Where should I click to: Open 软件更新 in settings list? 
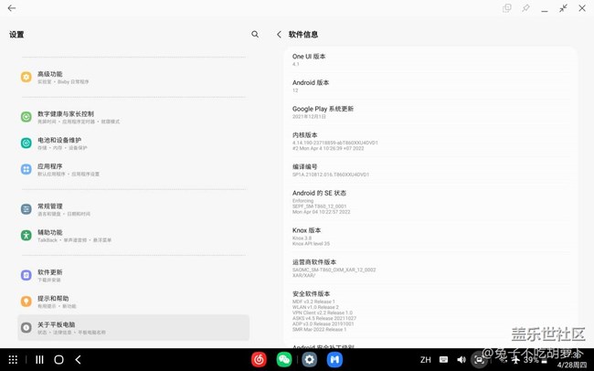[x=50, y=275]
